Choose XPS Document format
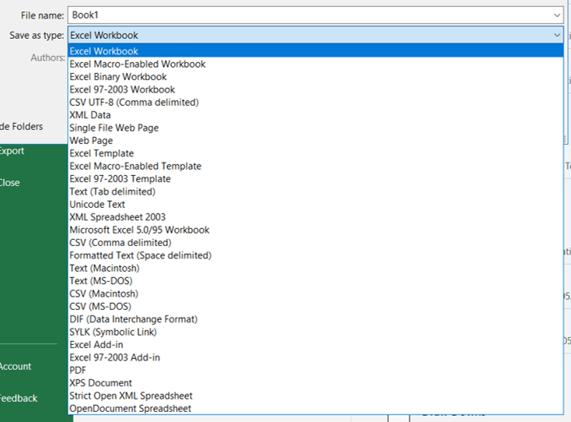This screenshot has width=571, height=422. (316, 383)
